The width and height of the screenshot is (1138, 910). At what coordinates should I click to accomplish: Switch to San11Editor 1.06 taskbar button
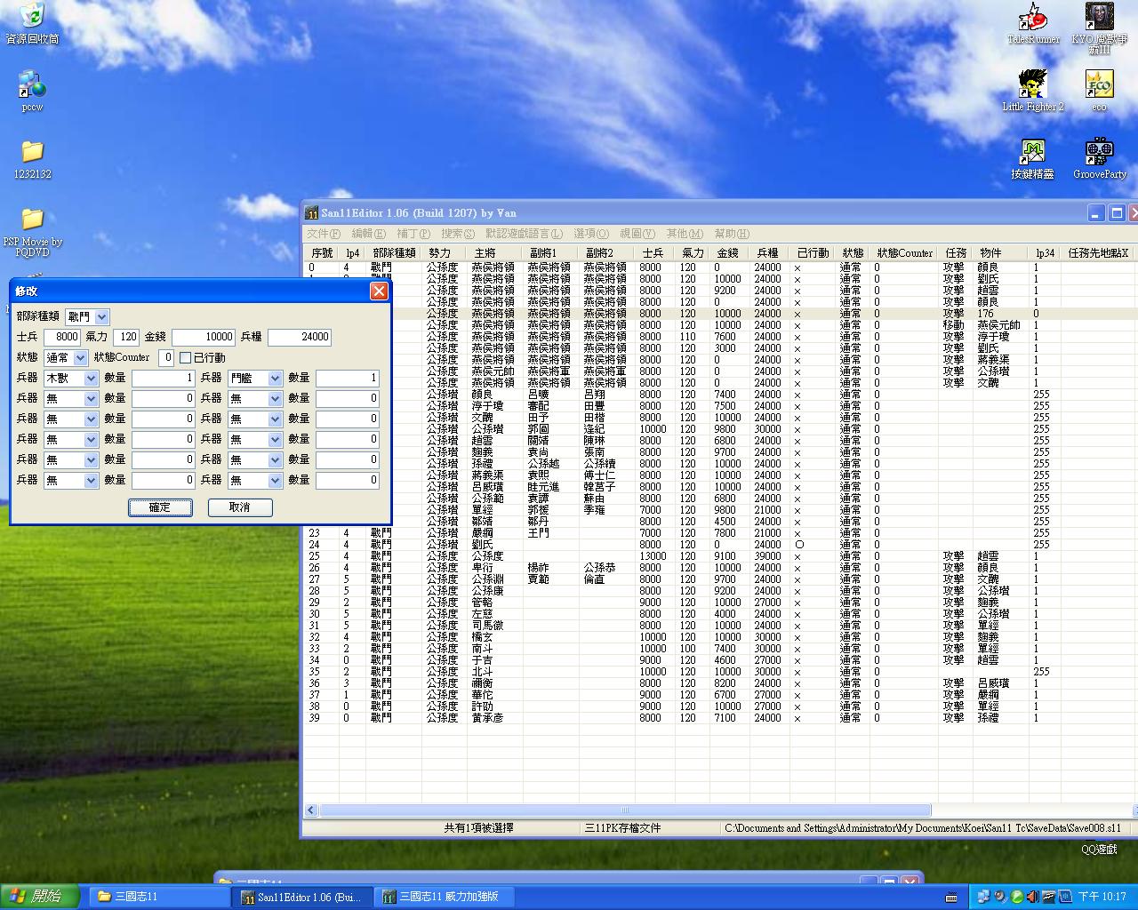tap(301, 897)
